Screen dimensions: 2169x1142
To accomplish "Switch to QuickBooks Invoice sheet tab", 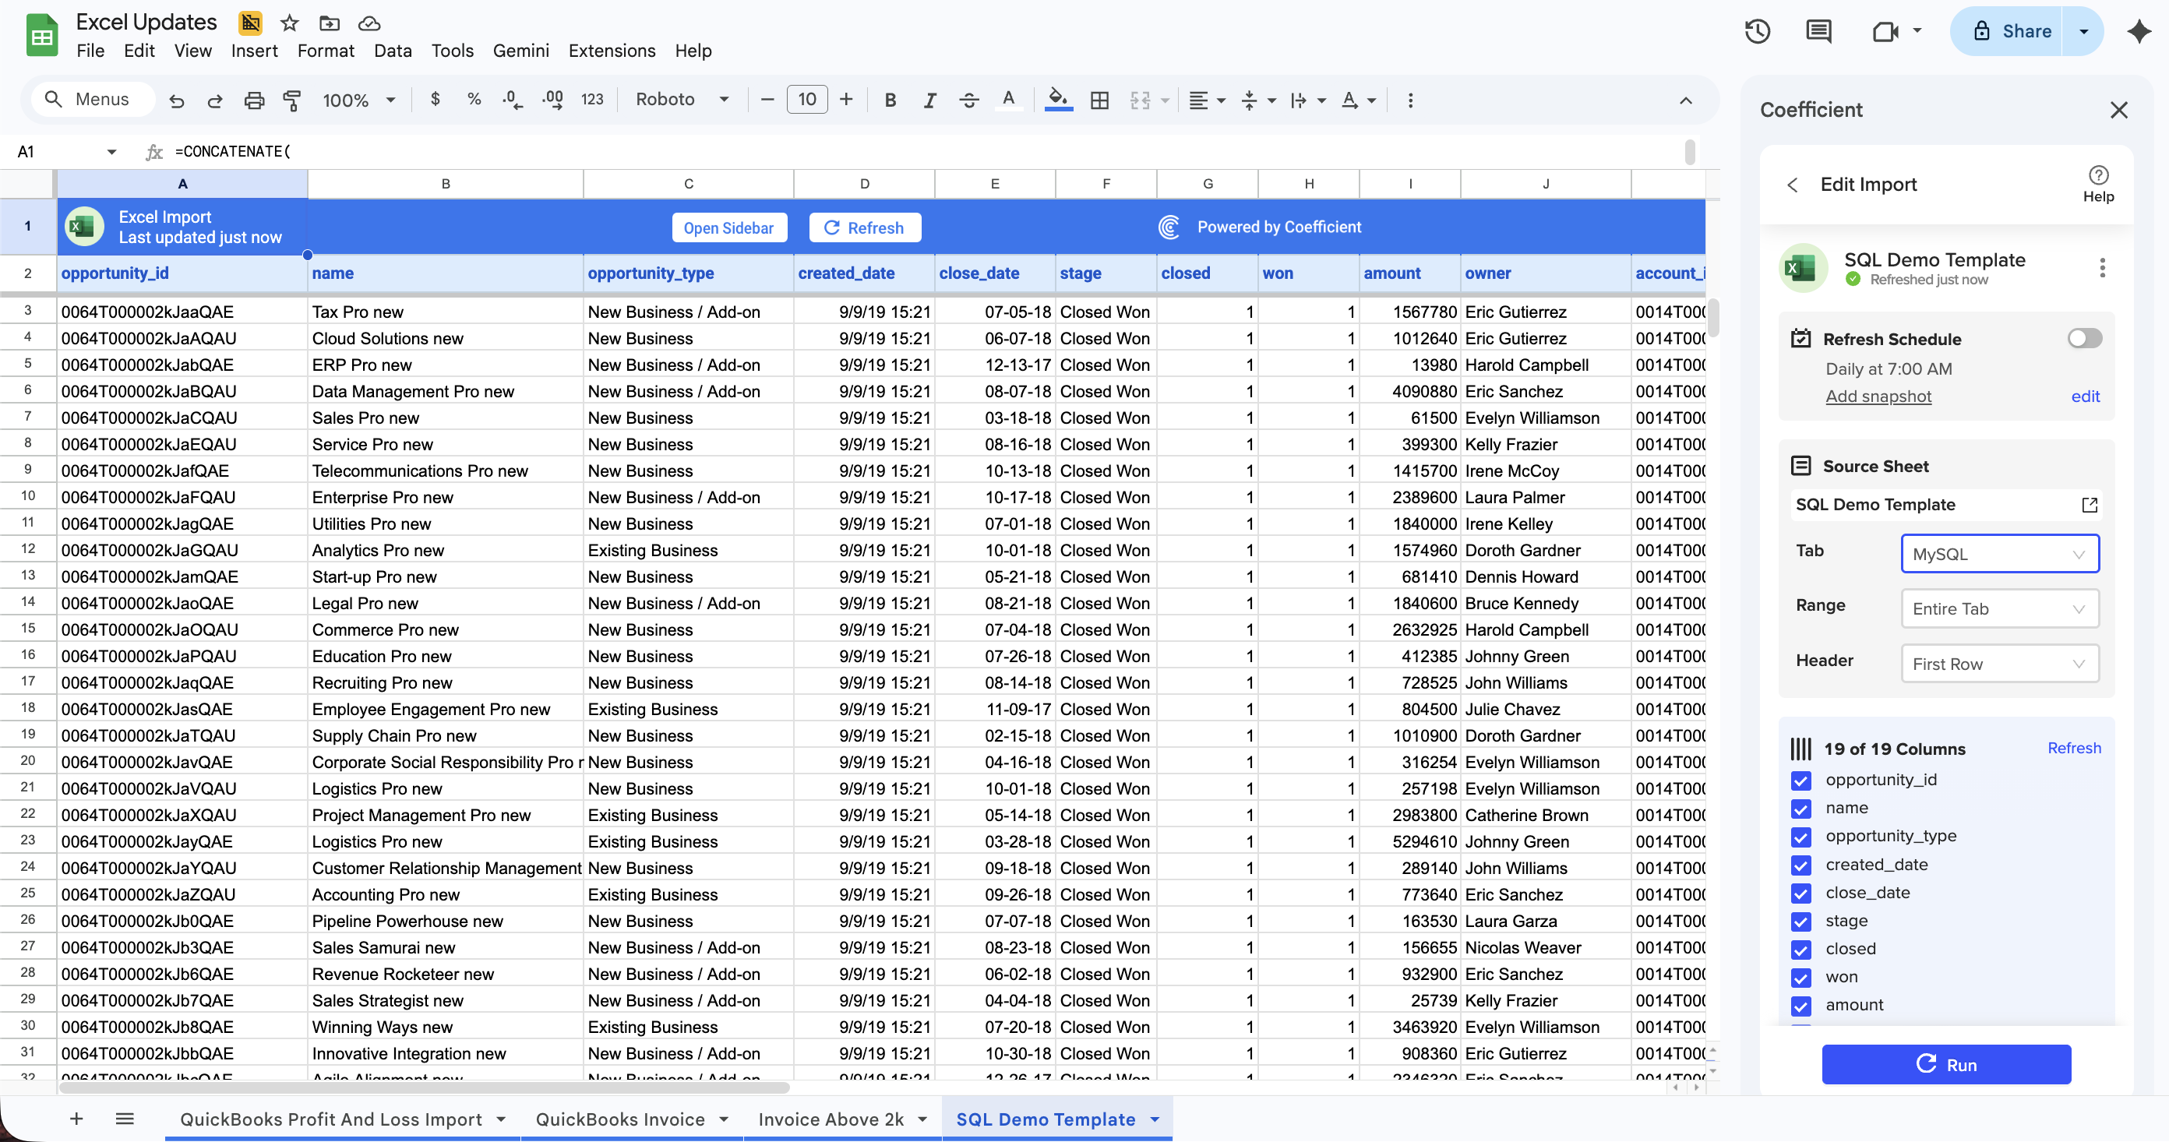I will click(619, 1119).
